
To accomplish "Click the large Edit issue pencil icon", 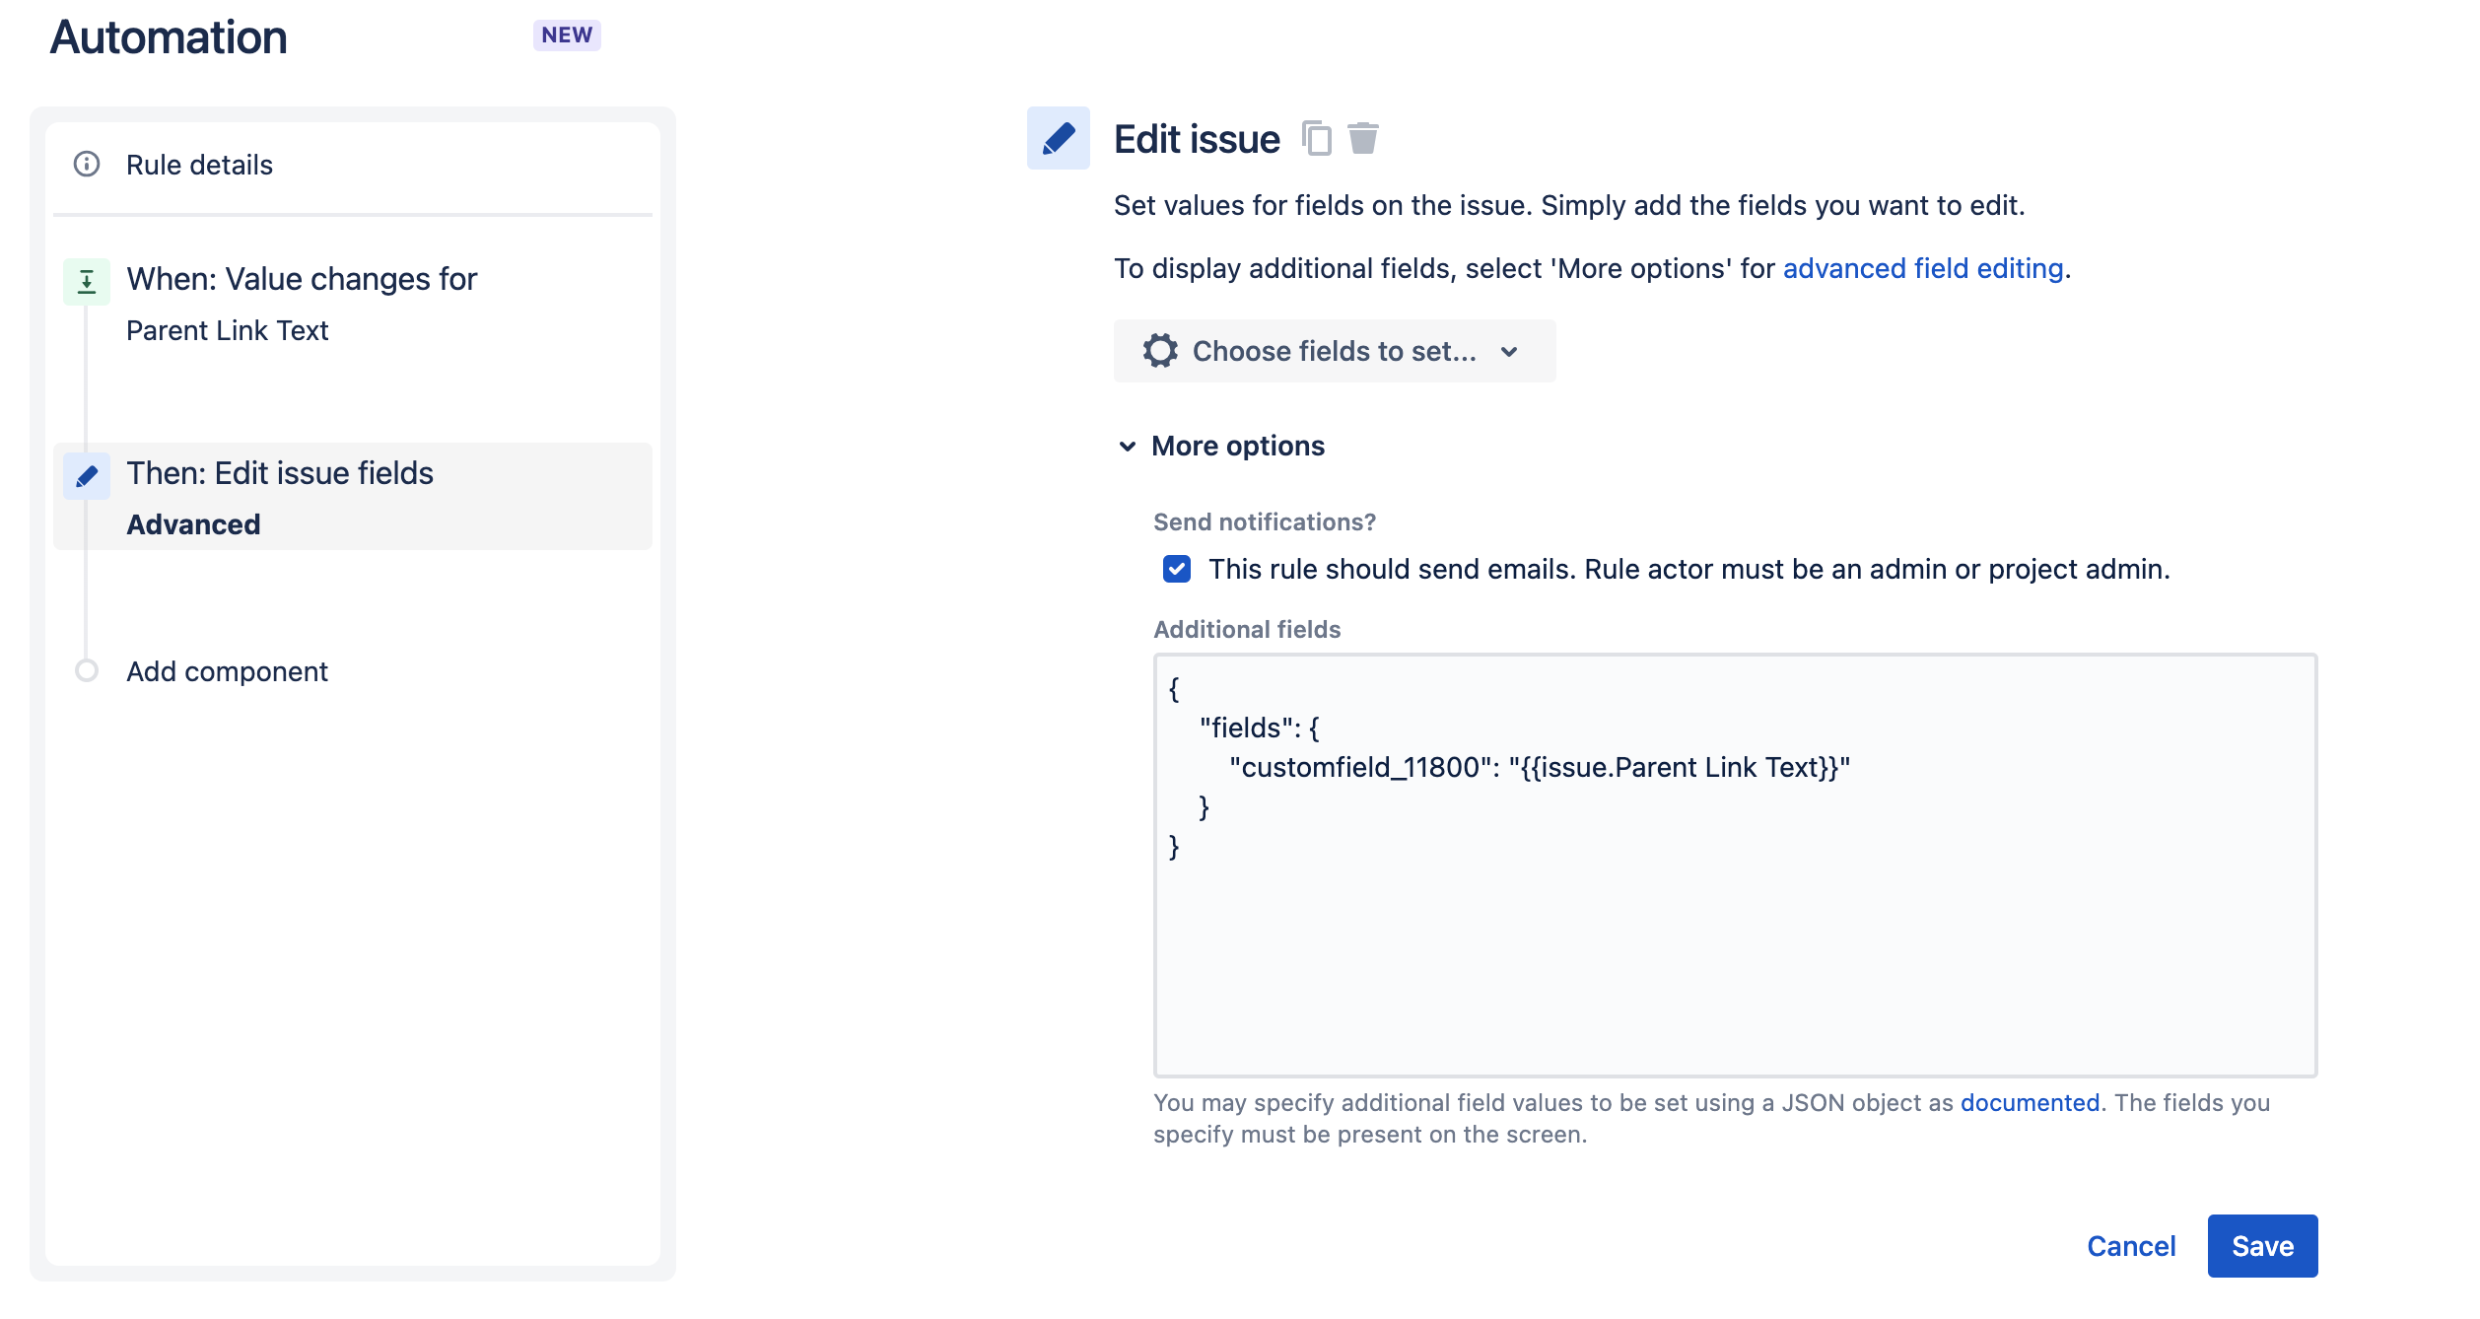I will (x=1058, y=138).
